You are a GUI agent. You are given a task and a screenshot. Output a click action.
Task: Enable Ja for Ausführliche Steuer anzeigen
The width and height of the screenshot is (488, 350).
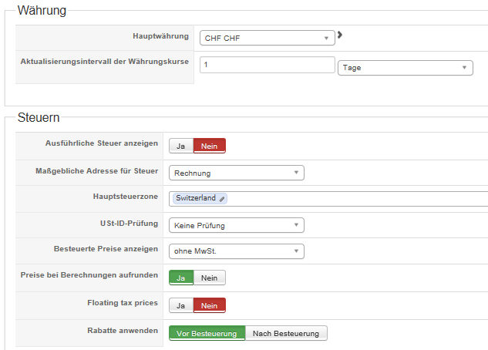pyautogui.click(x=180, y=146)
